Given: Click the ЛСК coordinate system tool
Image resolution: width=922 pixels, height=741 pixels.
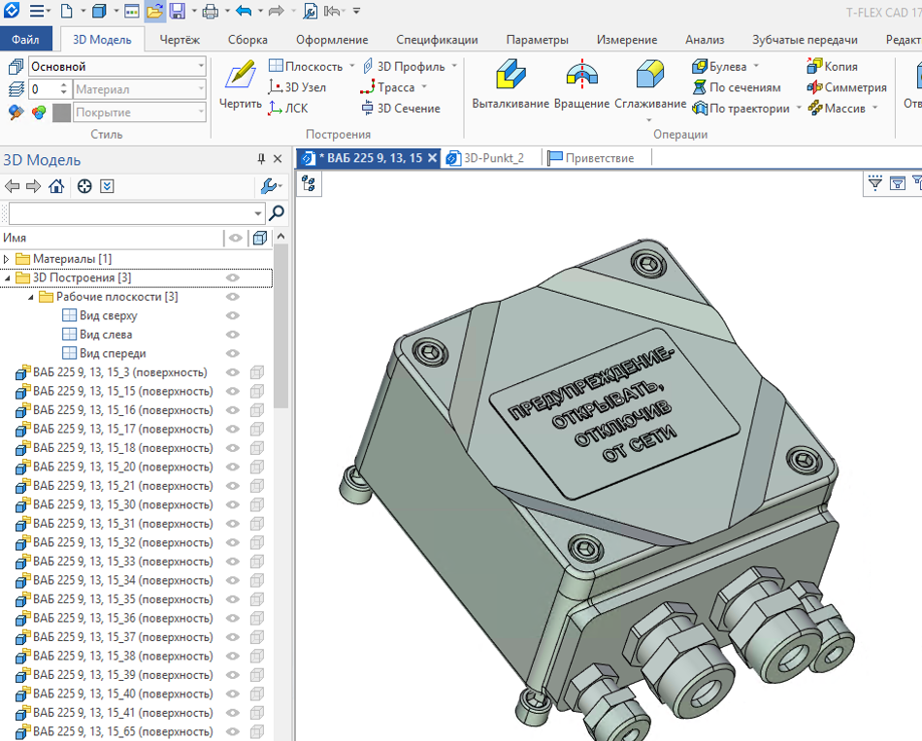Looking at the screenshot, I should coord(288,109).
